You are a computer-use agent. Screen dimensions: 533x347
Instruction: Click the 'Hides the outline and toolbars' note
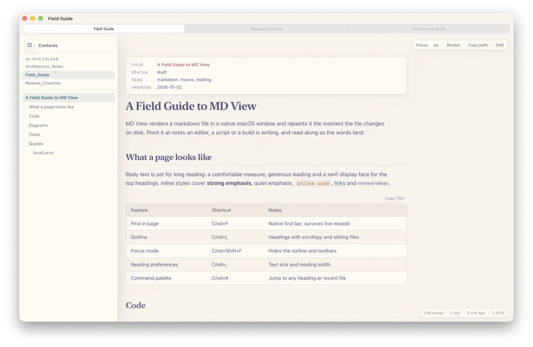303,251
